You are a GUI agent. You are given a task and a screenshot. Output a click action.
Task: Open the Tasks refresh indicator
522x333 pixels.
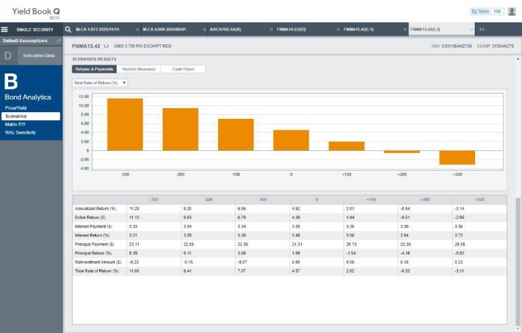pyautogui.click(x=487, y=12)
